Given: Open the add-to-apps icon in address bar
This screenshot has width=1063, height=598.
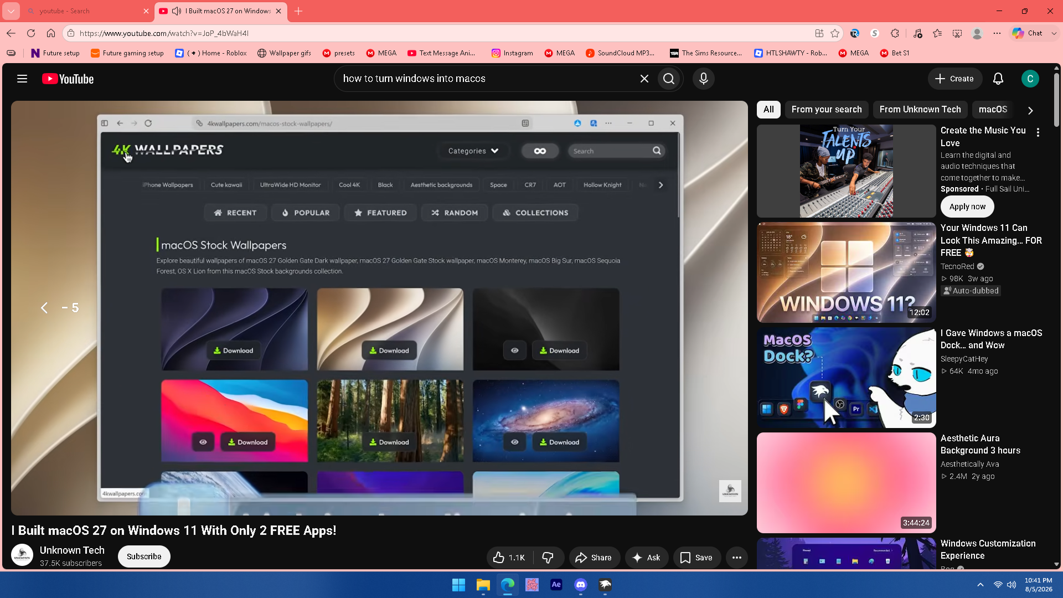Looking at the screenshot, I should click(819, 33).
